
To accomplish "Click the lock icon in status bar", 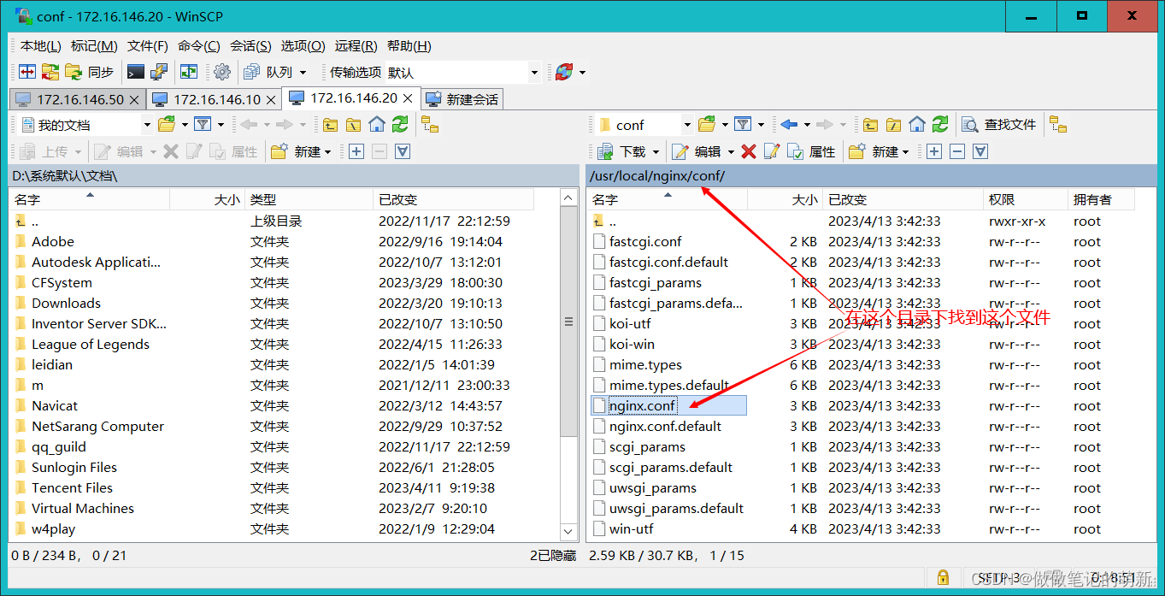I will [943, 577].
